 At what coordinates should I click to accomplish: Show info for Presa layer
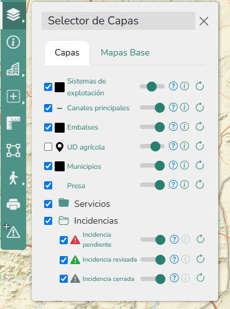[x=185, y=184]
